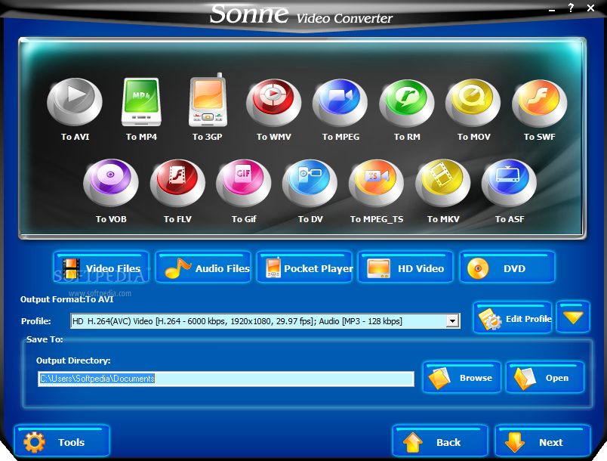
Task: Select the To DV camcorder icon
Action: [x=310, y=183]
